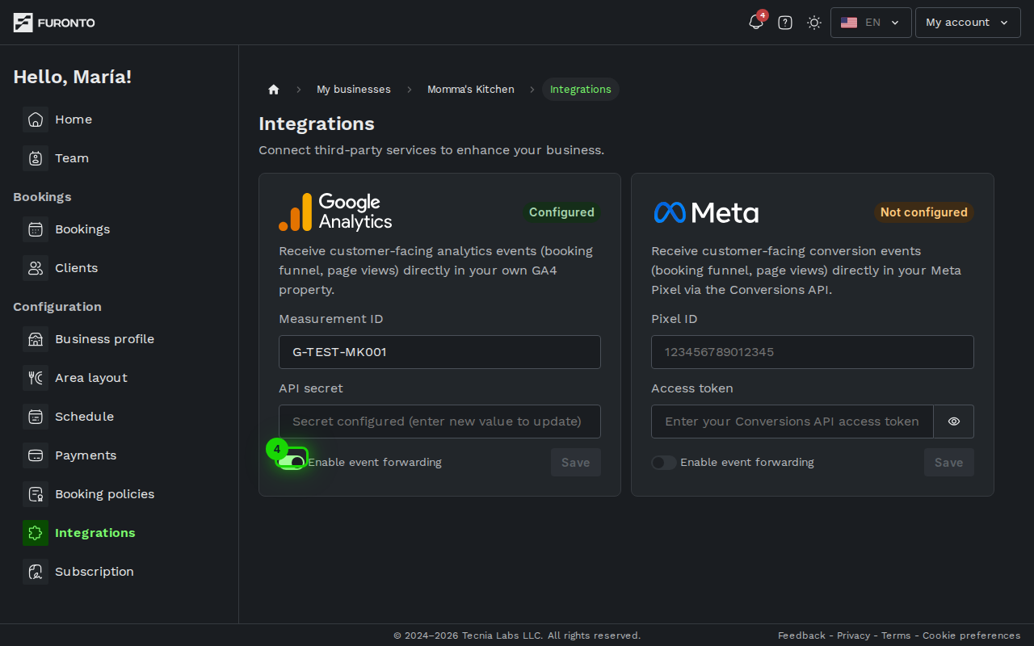1034x646 pixels.
Task: Focus the Measurement ID field
Action: click(x=439, y=352)
